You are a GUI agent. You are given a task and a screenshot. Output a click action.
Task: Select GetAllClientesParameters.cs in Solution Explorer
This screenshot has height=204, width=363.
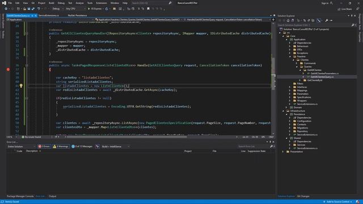(325, 74)
